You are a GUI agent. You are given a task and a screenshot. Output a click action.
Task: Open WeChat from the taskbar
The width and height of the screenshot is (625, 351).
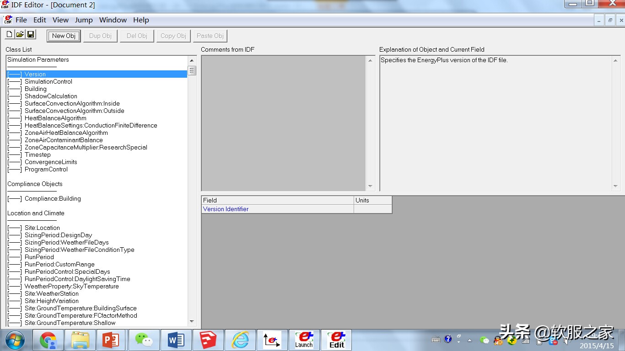(x=144, y=340)
